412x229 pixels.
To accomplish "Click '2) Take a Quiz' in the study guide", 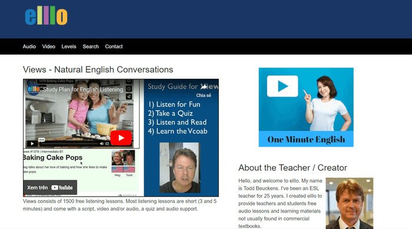I will tap(170, 113).
